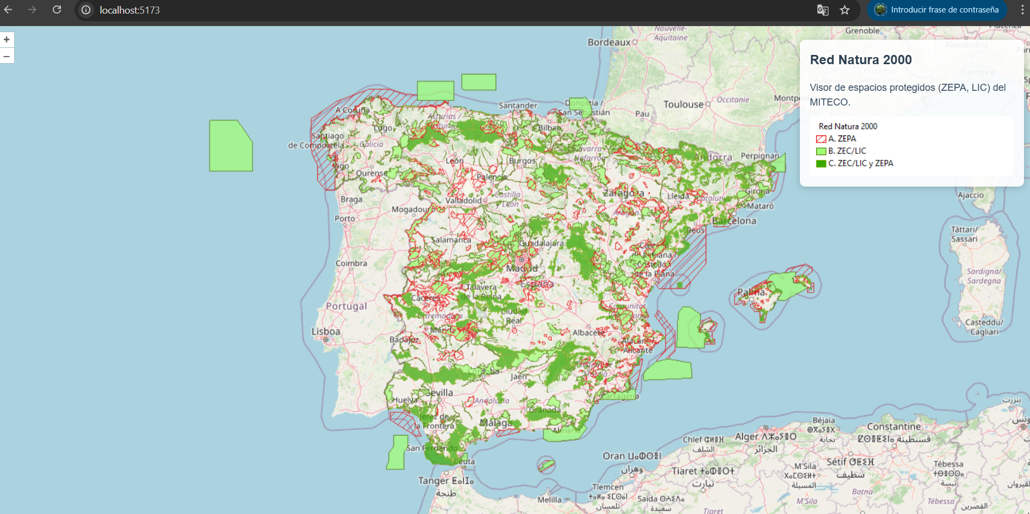Reload the localhost page

[57, 10]
